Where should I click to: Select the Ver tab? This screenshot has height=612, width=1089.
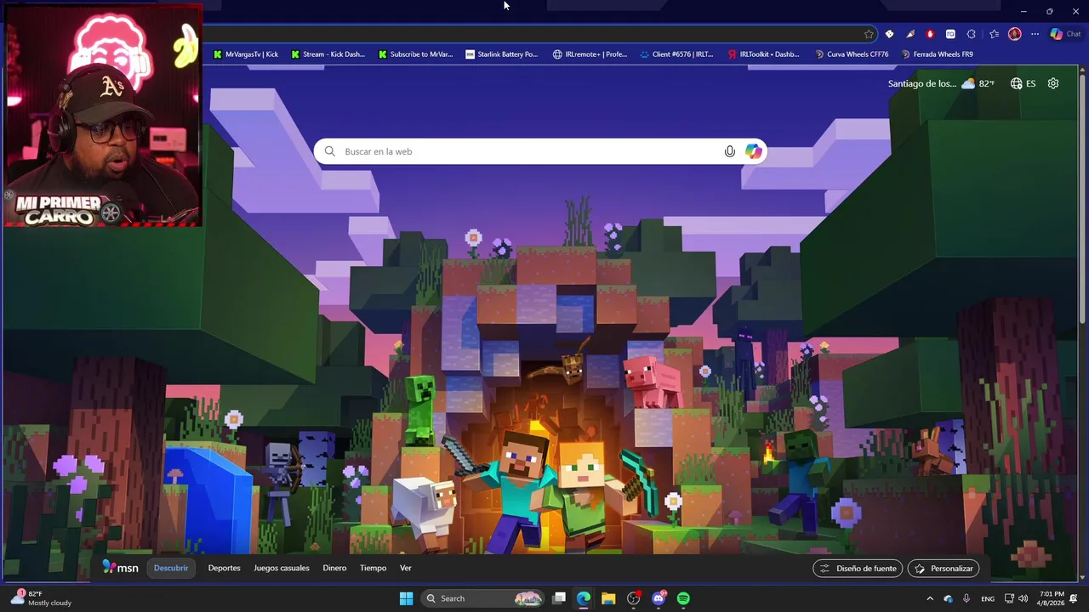click(406, 568)
